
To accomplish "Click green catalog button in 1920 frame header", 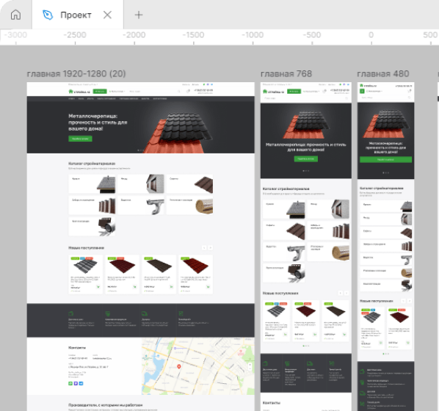I will click(x=100, y=91).
